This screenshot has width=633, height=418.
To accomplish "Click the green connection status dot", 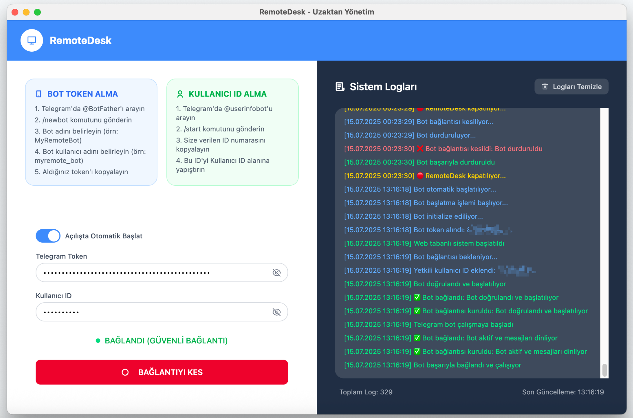I will pyautogui.click(x=98, y=340).
